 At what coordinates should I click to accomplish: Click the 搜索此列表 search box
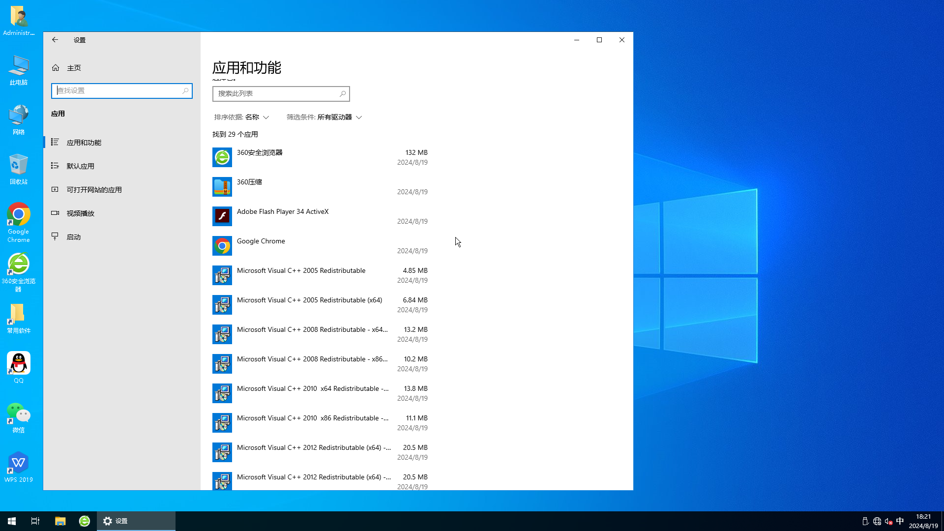click(281, 93)
